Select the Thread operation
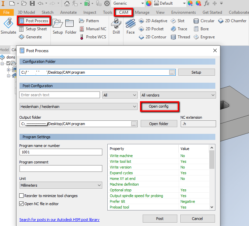The image size is (249, 226). tap(180, 37)
